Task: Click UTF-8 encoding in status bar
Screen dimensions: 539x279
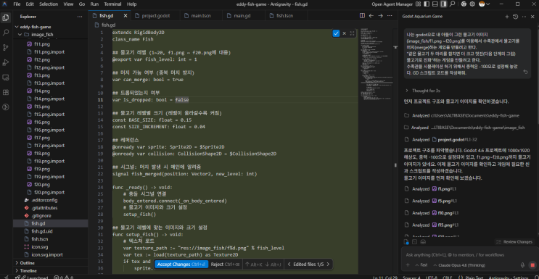Action: pos(431,278)
